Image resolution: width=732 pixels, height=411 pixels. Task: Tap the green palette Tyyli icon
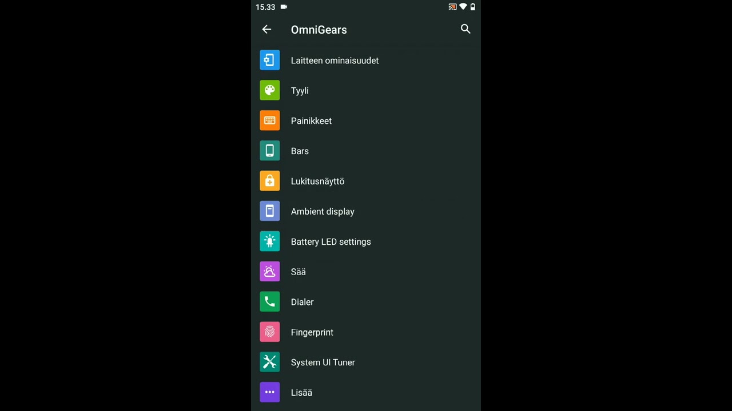tap(270, 90)
